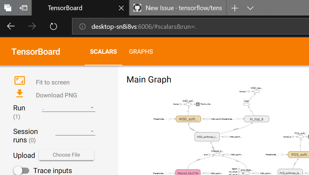Click the filtered_b... ellipse node

click(x=217, y=155)
